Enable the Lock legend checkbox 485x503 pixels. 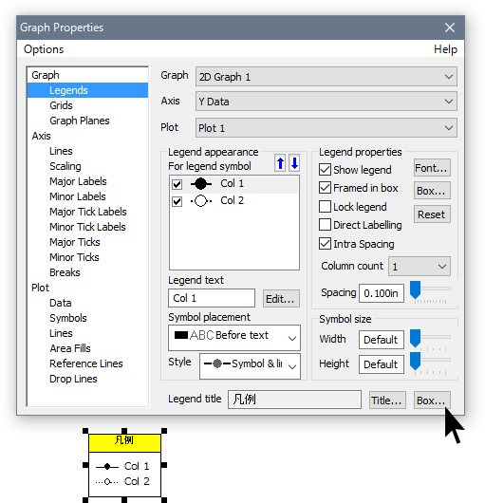click(x=325, y=207)
